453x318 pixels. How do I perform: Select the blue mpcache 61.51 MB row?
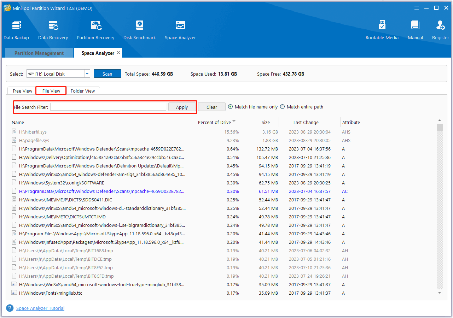223,191
